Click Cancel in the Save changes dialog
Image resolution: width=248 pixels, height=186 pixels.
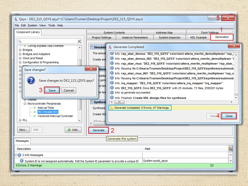pyautogui.click(x=69, y=90)
